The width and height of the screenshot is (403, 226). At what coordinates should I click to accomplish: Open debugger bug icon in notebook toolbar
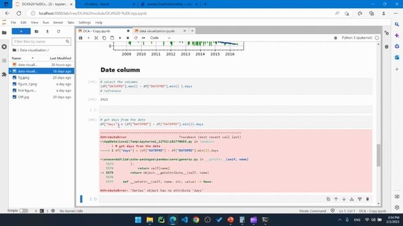336,38
